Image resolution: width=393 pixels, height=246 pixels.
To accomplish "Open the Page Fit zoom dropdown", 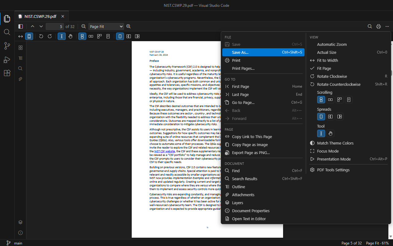I will pyautogui.click(x=106, y=26).
